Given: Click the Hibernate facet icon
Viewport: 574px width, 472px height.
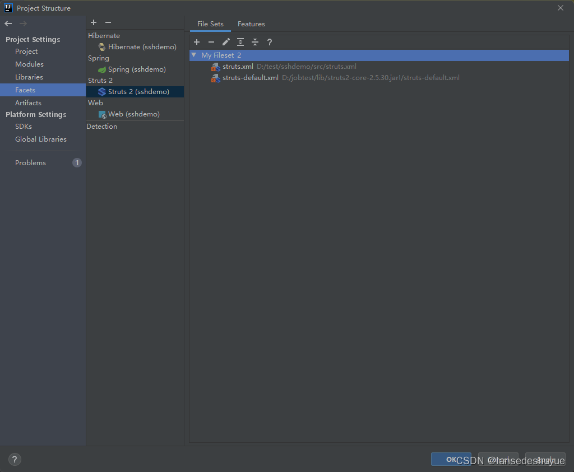Looking at the screenshot, I should coord(102,47).
